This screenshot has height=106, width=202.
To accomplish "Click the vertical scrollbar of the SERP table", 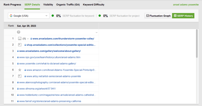I will 197,44.
